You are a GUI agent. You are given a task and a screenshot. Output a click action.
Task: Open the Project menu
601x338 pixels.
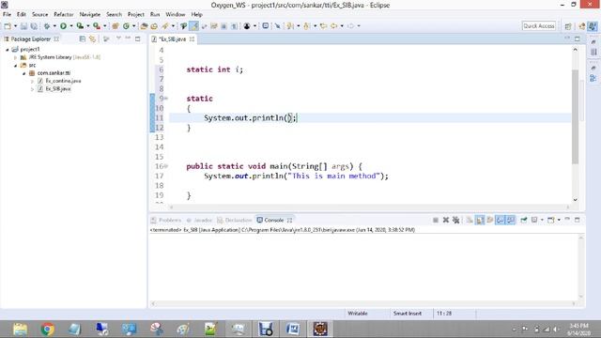[135, 14]
